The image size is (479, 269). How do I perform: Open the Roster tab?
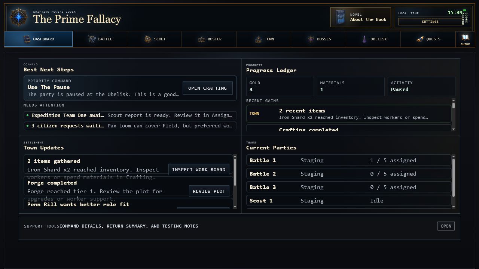point(209,39)
